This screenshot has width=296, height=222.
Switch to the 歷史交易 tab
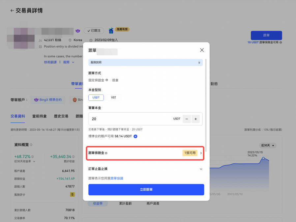[x=61, y=116]
